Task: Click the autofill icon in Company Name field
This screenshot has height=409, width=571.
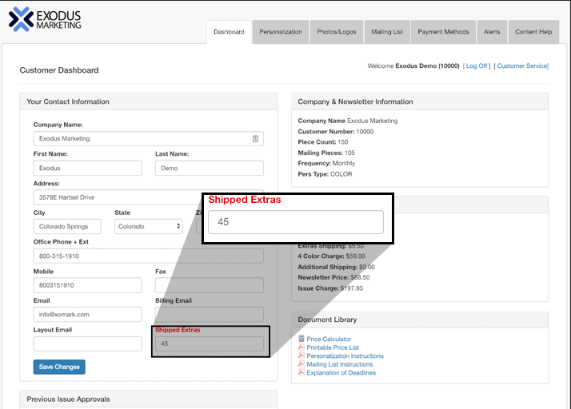Action: click(x=256, y=139)
